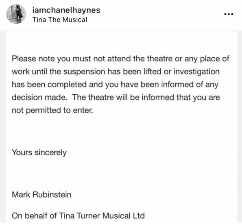Click the word "suspension" in the letter
Image resolution: width=242 pixels, height=224 pixels.
[x=84, y=72]
